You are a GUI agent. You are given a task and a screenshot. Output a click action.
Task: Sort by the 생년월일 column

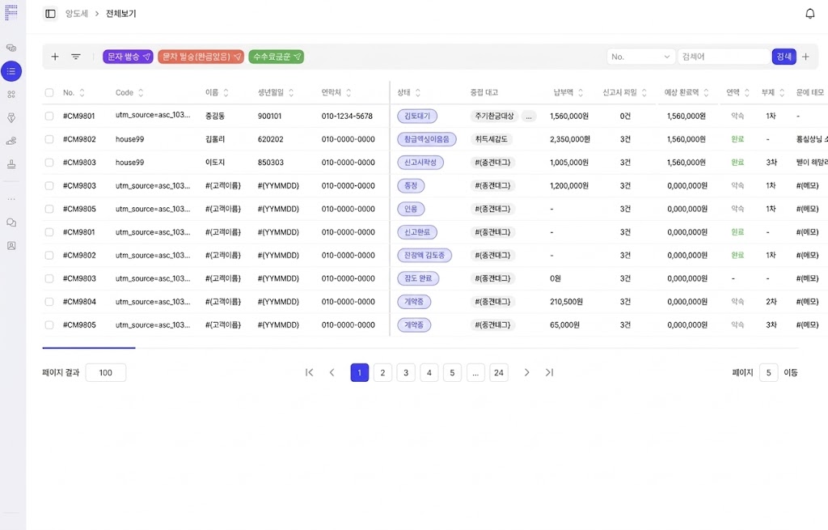(x=291, y=93)
